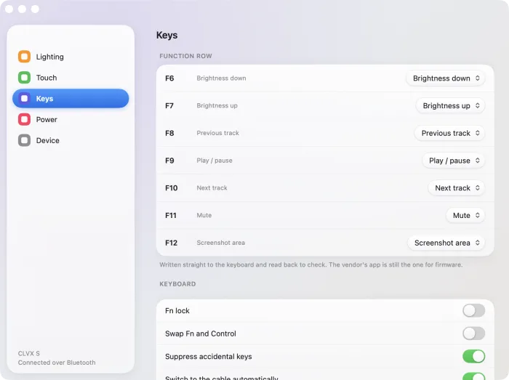Screen dimensions: 509x380
Task: Click the 'FUNCTION ROW' section header
Action: pyautogui.click(x=185, y=56)
